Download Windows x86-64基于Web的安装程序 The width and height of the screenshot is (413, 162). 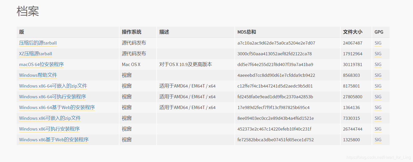(x=57, y=107)
